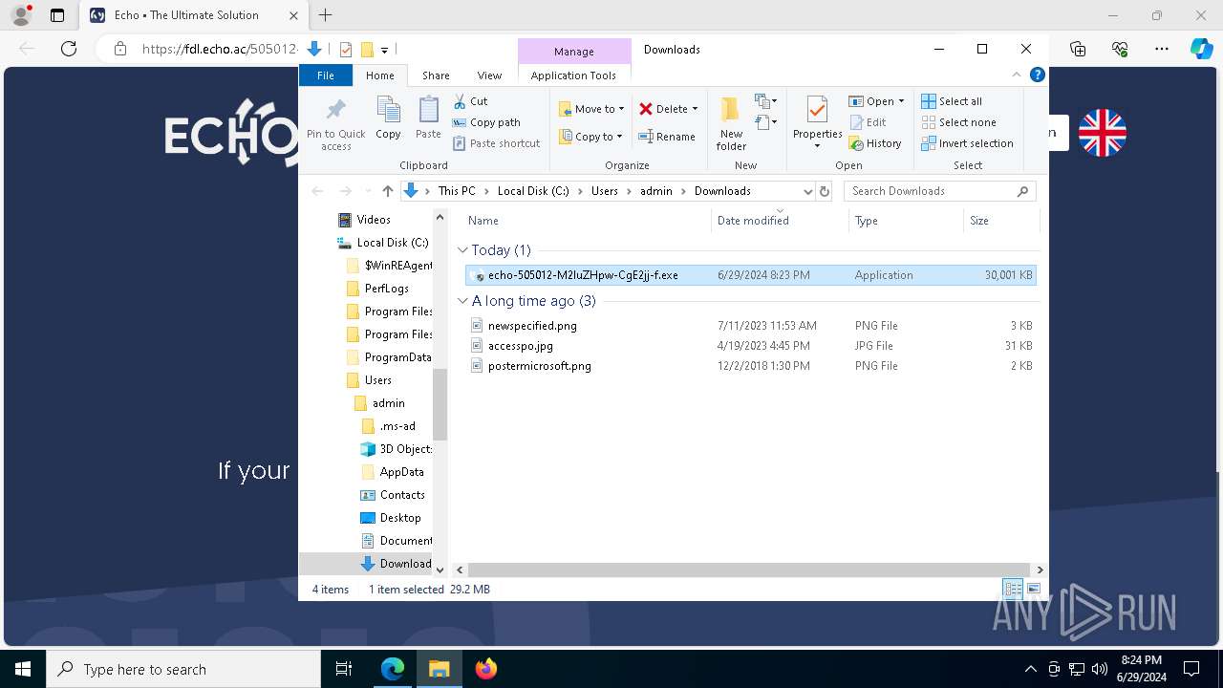Open Task View on taskbar
The height and width of the screenshot is (688, 1223).
tap(345, 669)
